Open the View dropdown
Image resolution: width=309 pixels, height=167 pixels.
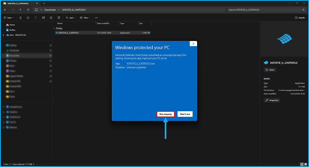(85, 18)
